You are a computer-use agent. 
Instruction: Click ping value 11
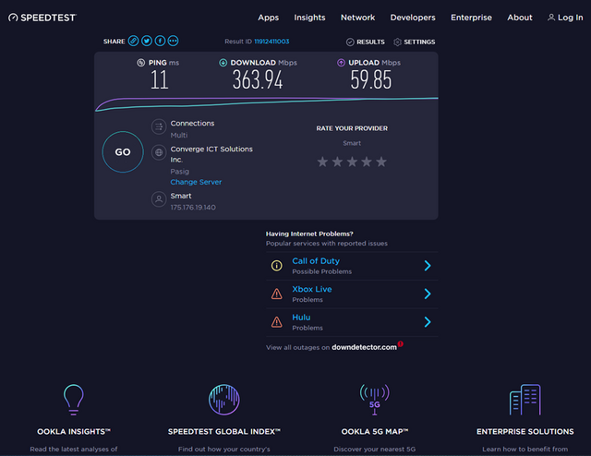point(159,80)
